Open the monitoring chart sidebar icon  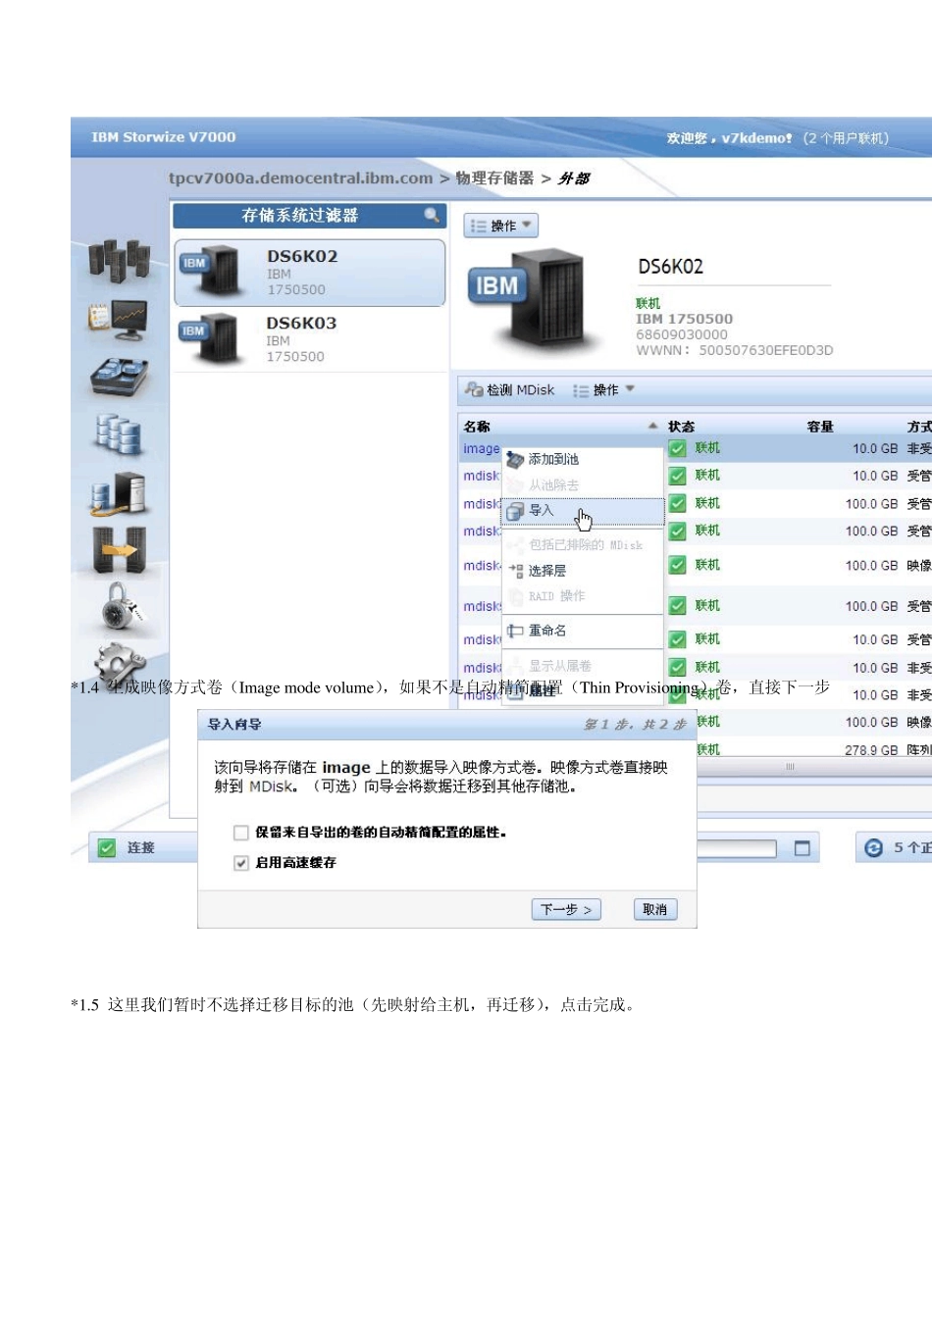(x=119, y=321)
